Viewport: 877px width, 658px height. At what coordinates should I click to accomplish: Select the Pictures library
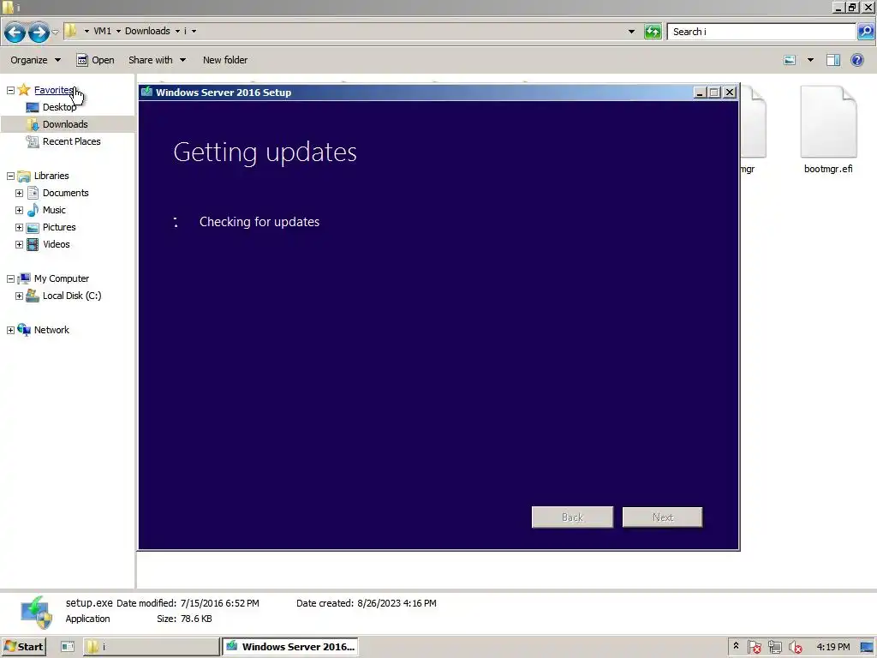(x=59, y=227)
